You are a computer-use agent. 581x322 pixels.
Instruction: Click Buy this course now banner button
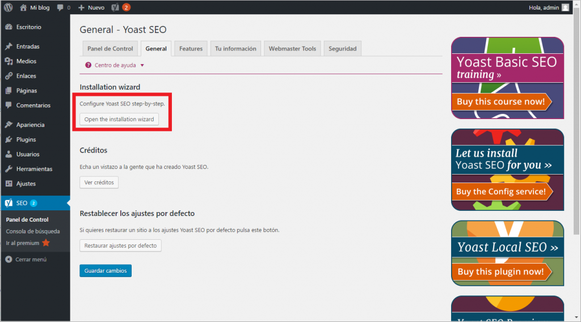tap(502, 101)
